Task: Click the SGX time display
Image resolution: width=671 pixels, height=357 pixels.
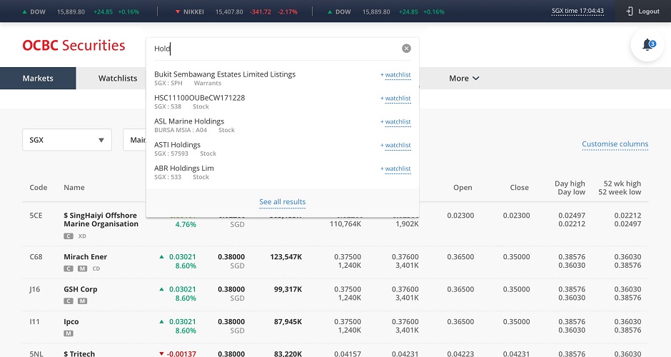Action: coord(577,11)
